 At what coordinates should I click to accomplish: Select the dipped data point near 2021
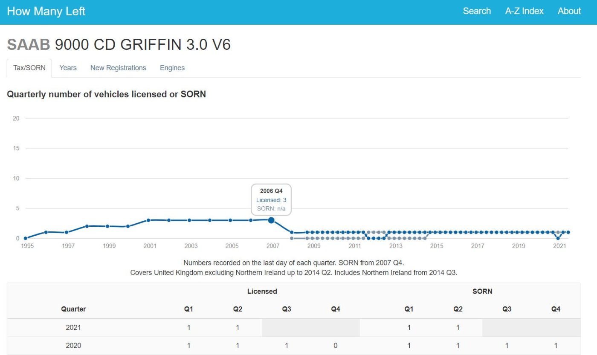(558, 238)
